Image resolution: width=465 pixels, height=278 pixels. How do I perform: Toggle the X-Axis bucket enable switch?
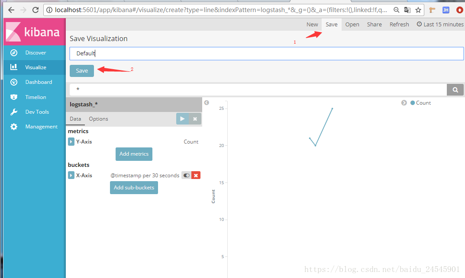pyautogui.click(x=186, y=175)
